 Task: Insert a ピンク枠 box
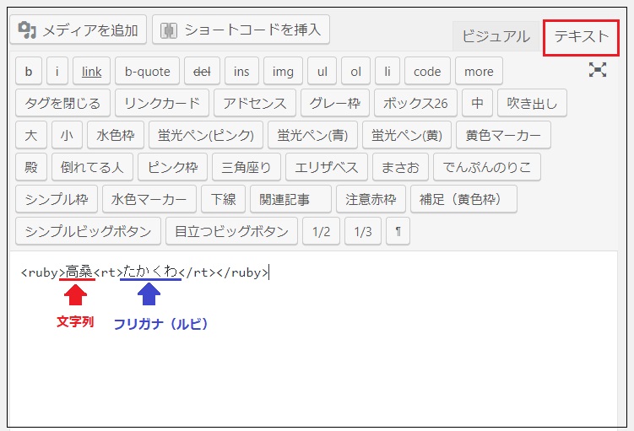coord(173,167)
